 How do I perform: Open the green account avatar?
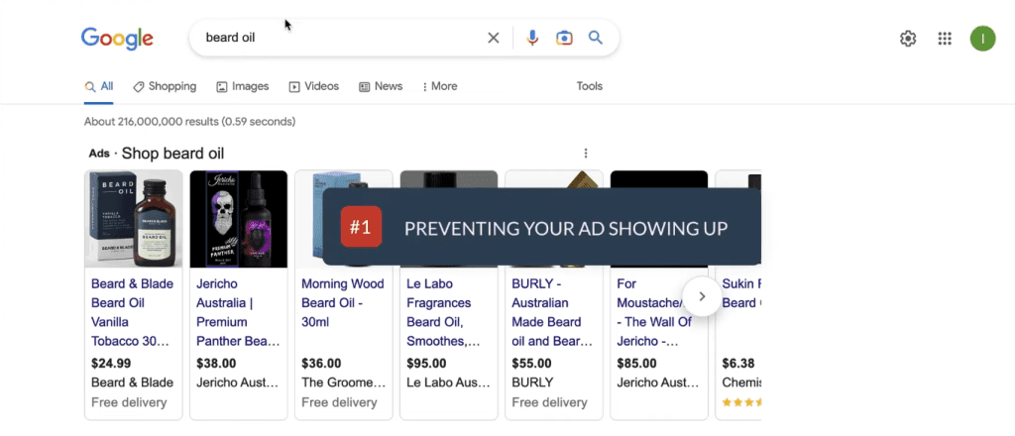[x=982, y=39]
